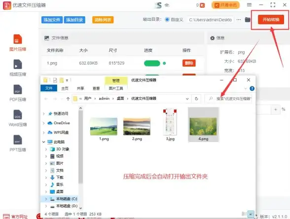Click the 管理 contextual tab
The image size is (290, 219).
[116, 81]
